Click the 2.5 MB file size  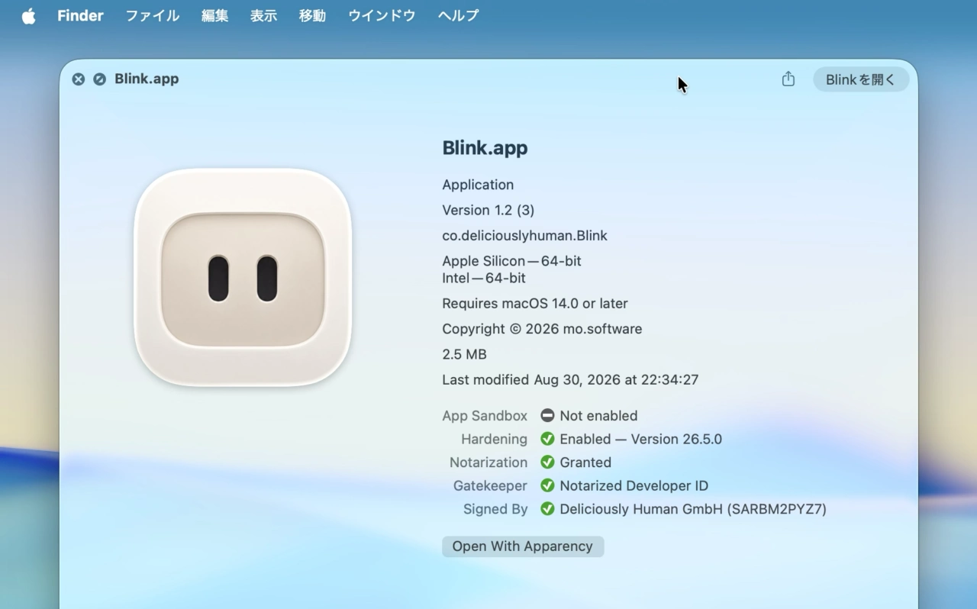point(464,354)
